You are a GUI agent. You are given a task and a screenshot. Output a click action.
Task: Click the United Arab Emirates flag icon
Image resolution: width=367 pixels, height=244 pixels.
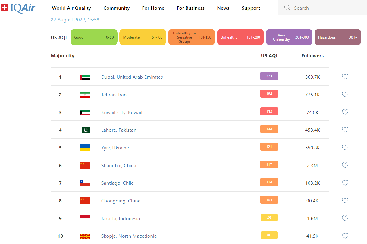85,77
